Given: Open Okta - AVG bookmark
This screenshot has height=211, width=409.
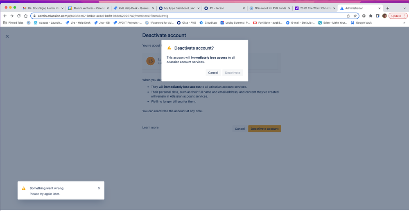Looking at the screenshot, I should coord(187,22).
